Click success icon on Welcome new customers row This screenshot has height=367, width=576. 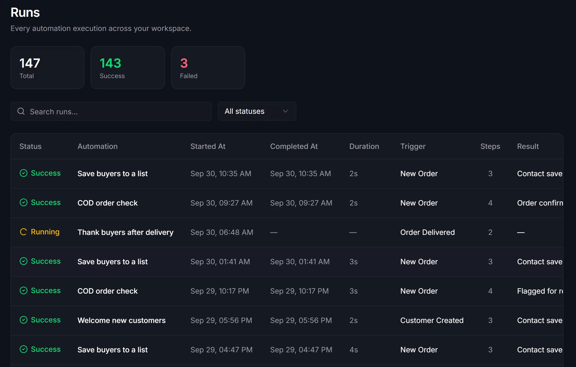24,320
